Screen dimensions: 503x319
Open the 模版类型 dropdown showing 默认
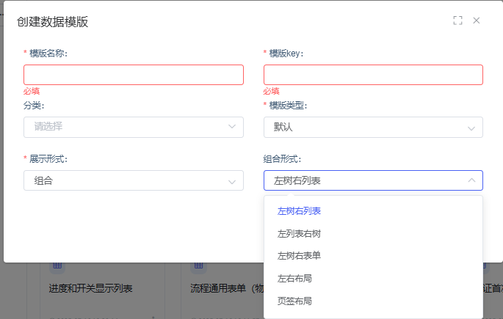[x=372, y=128]
